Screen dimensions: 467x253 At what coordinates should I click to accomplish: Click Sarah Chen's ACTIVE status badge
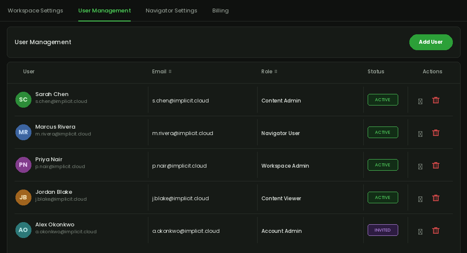click(383, 100)
